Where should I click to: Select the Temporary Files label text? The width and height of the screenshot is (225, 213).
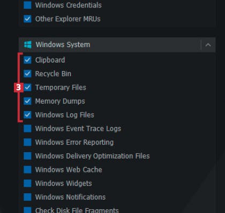click(x=61, y=88)
